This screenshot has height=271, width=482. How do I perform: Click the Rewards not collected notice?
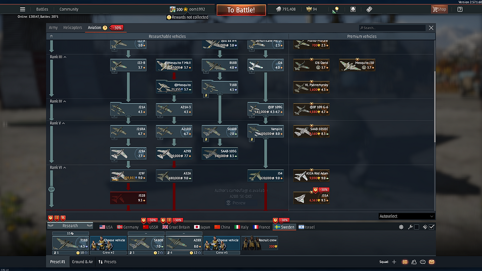[x=187, y=17]
